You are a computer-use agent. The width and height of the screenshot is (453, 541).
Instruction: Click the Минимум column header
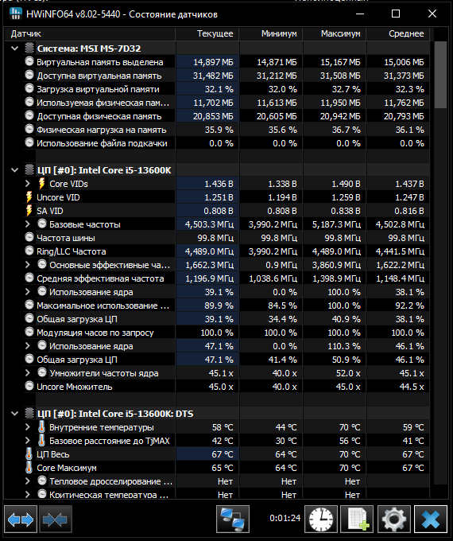tap(271, 33)
